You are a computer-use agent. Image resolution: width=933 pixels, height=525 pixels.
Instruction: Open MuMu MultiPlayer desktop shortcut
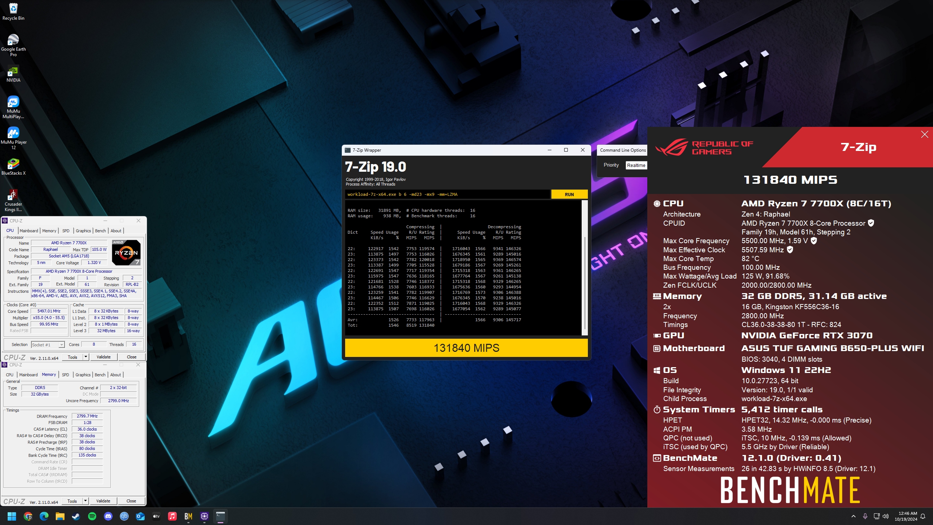13,107
